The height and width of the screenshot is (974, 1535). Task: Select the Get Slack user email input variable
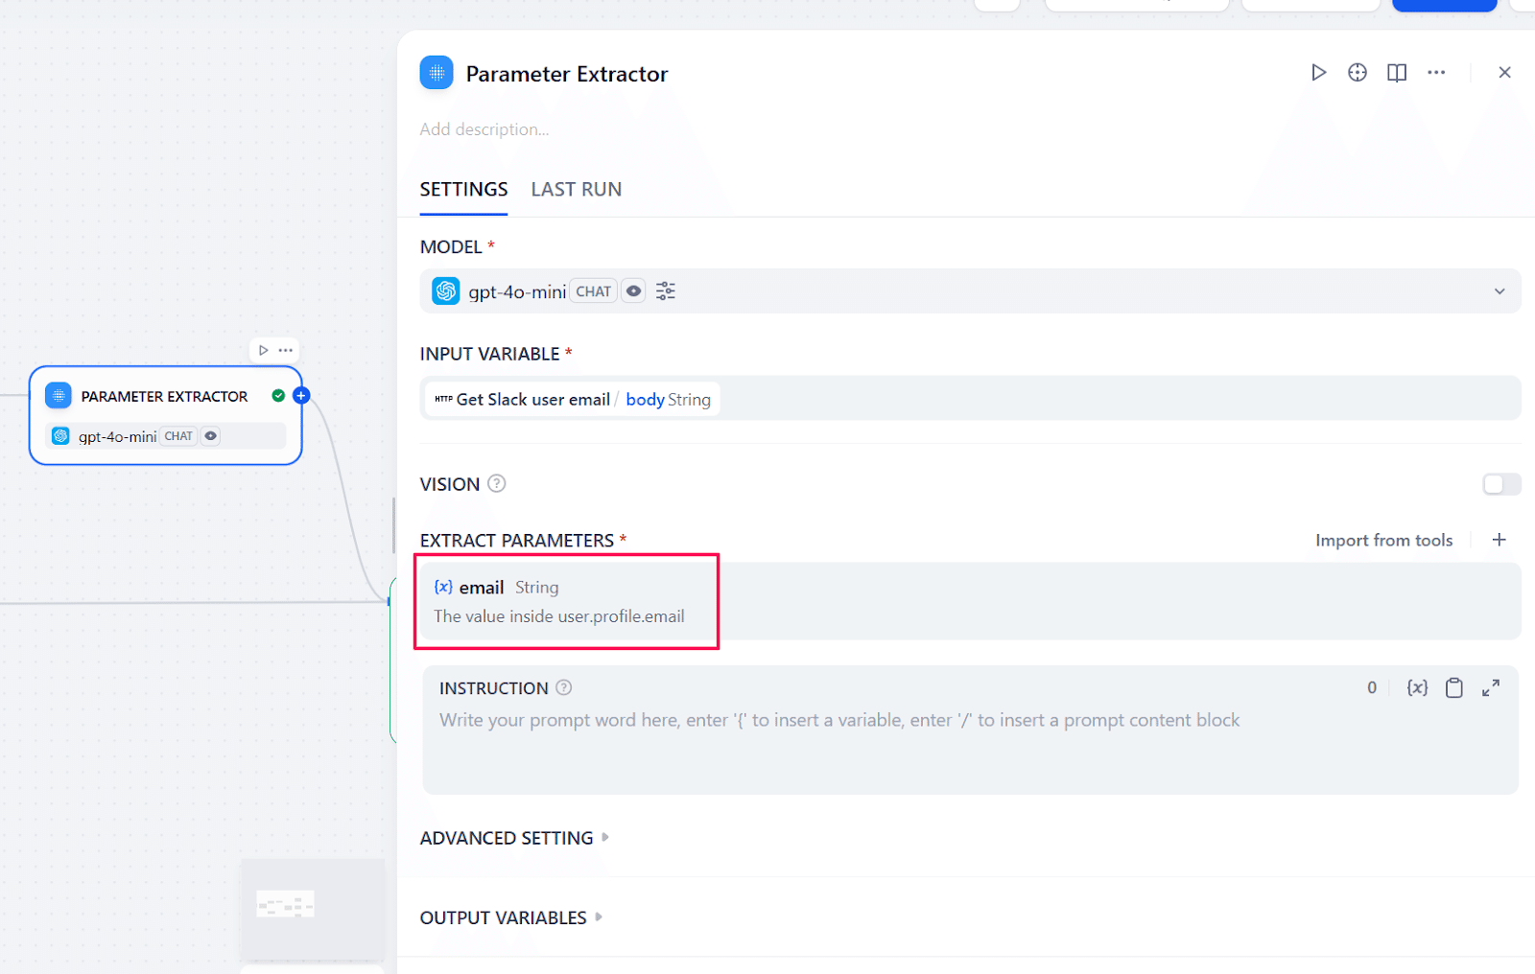(x=572, y=399)
